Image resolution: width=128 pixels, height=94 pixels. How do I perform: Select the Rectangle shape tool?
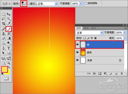[x=9, y=53]
